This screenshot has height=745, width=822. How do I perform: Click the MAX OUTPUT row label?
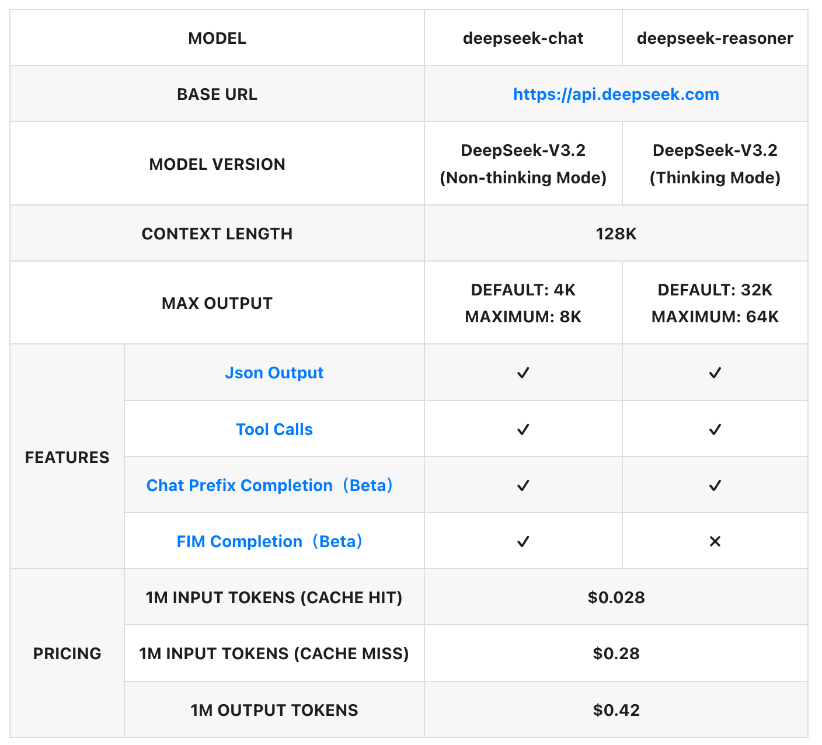tap(217, 303)
